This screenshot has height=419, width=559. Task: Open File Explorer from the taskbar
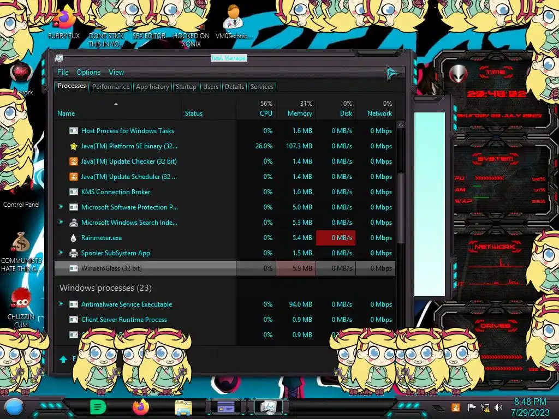click(x=183, y=408)
